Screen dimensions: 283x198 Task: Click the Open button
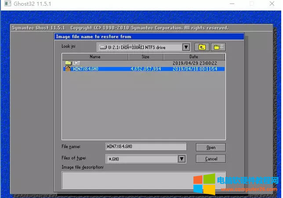click(211, 148)
